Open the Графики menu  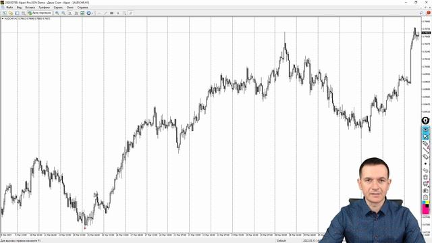[44, 7]
